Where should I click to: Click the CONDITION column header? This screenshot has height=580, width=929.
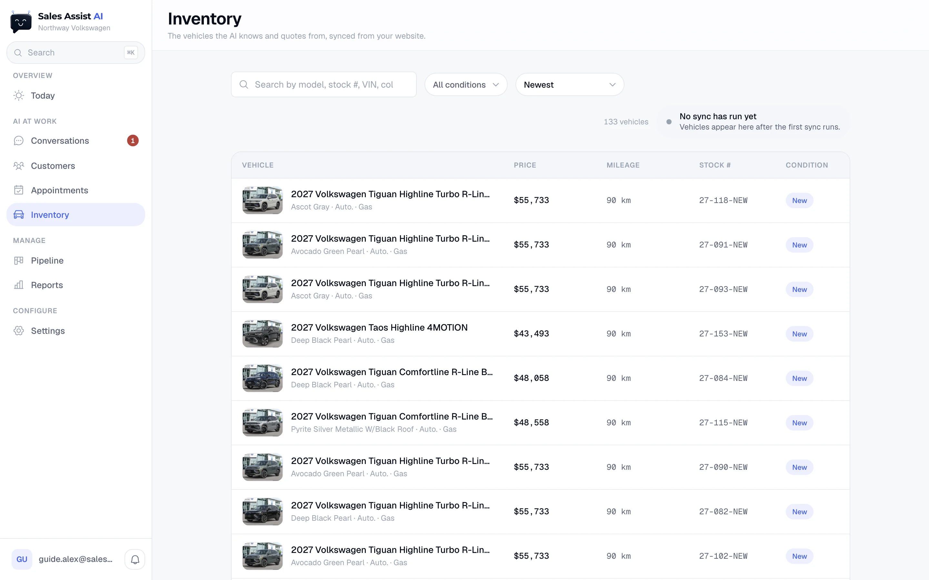pyautogui.click(x=806, y=165)
